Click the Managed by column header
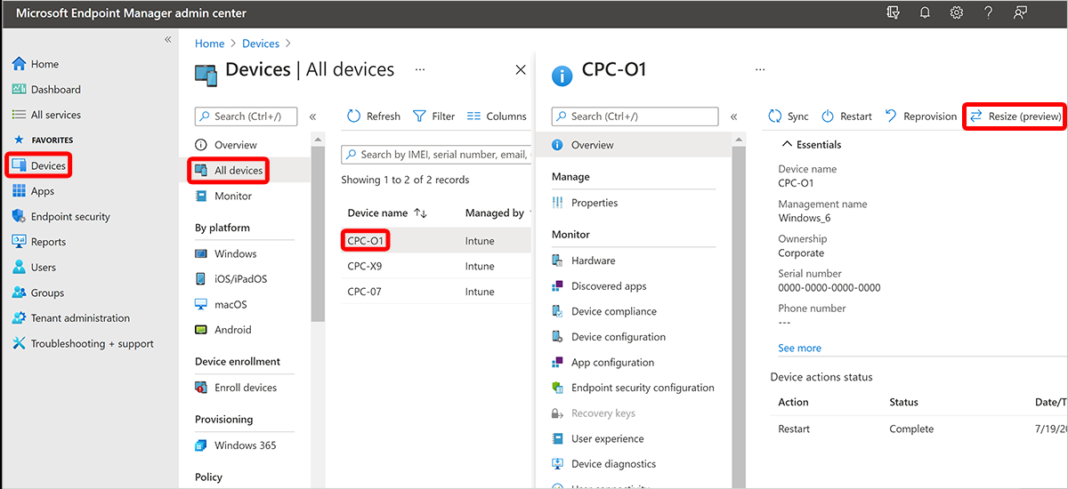Viewport: 1068px width, 489px height. tap(496, 213)
